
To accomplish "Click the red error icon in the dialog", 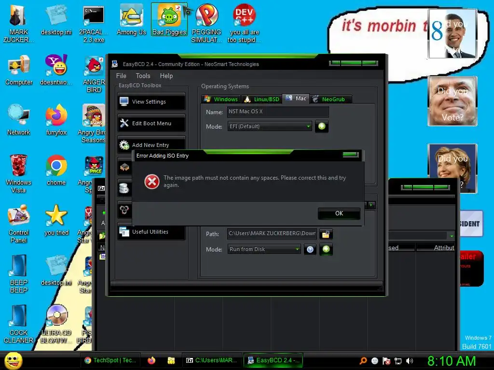I will 152,182.
